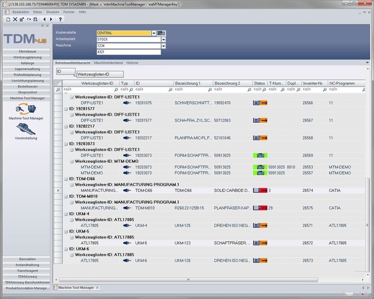
Task: Click the new-record-with-plus toolbar icon
Action: 22,19
